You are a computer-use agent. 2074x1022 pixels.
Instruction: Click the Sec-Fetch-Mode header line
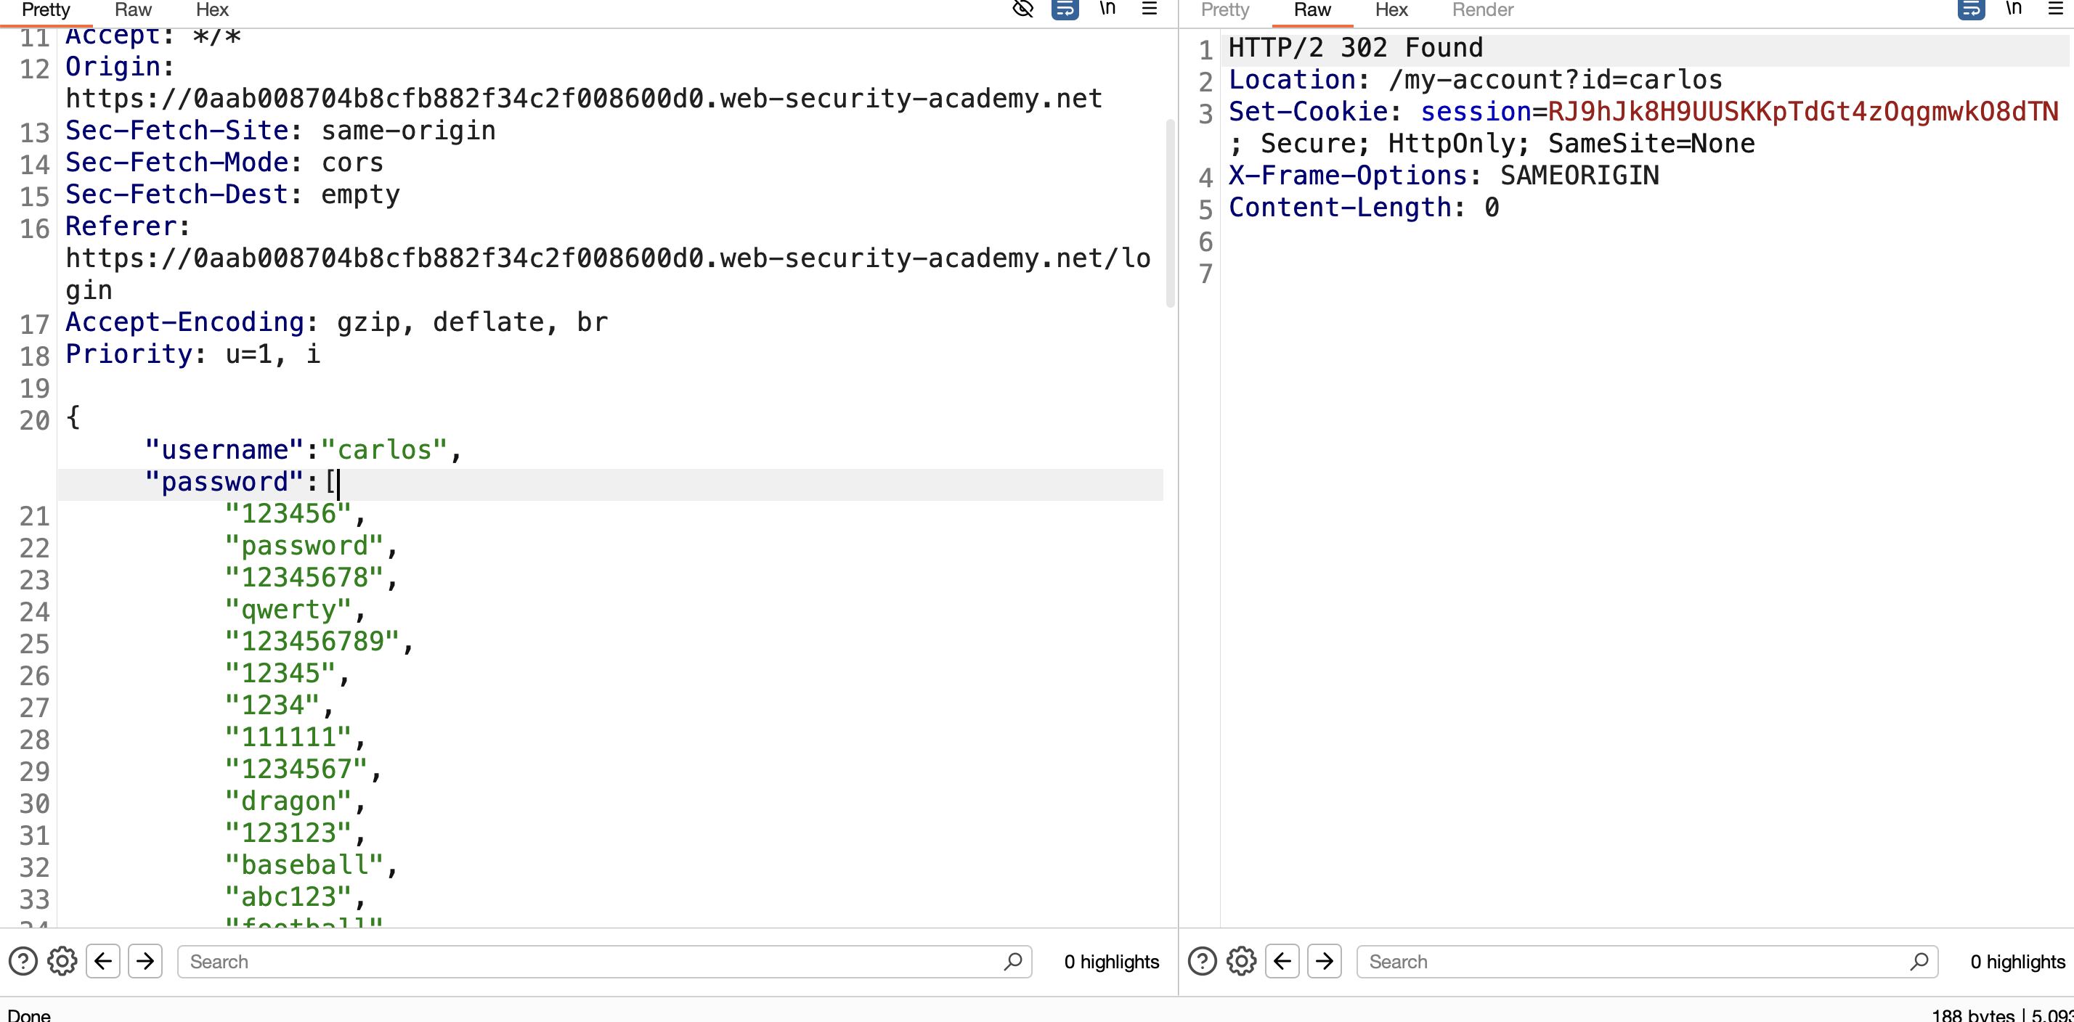224,163
